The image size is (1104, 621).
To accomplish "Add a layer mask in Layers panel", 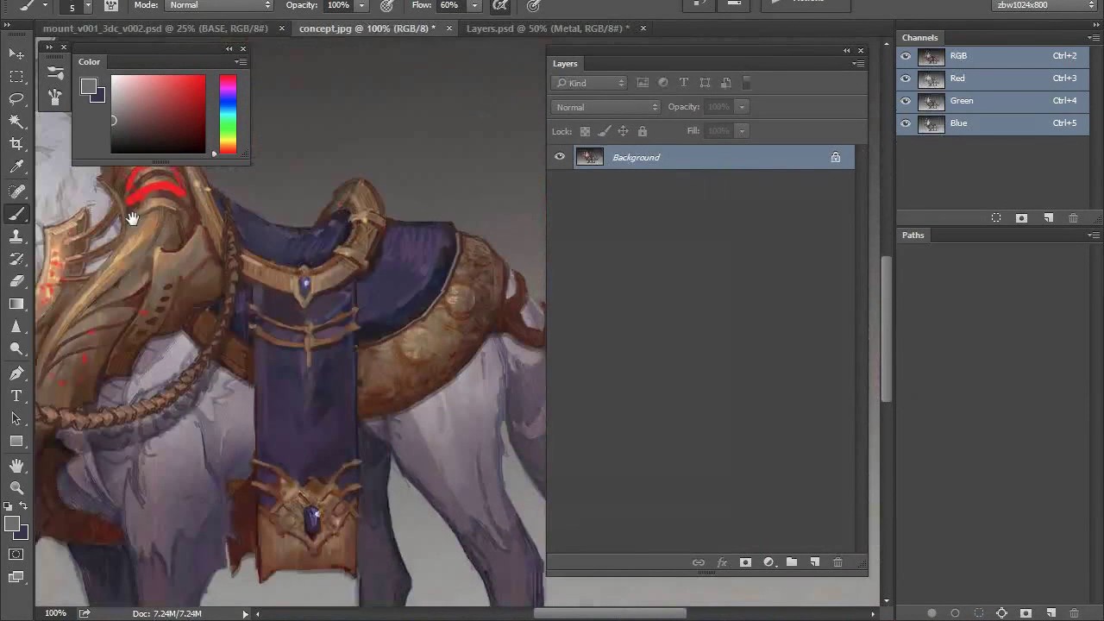I will (x=745, y=562).
